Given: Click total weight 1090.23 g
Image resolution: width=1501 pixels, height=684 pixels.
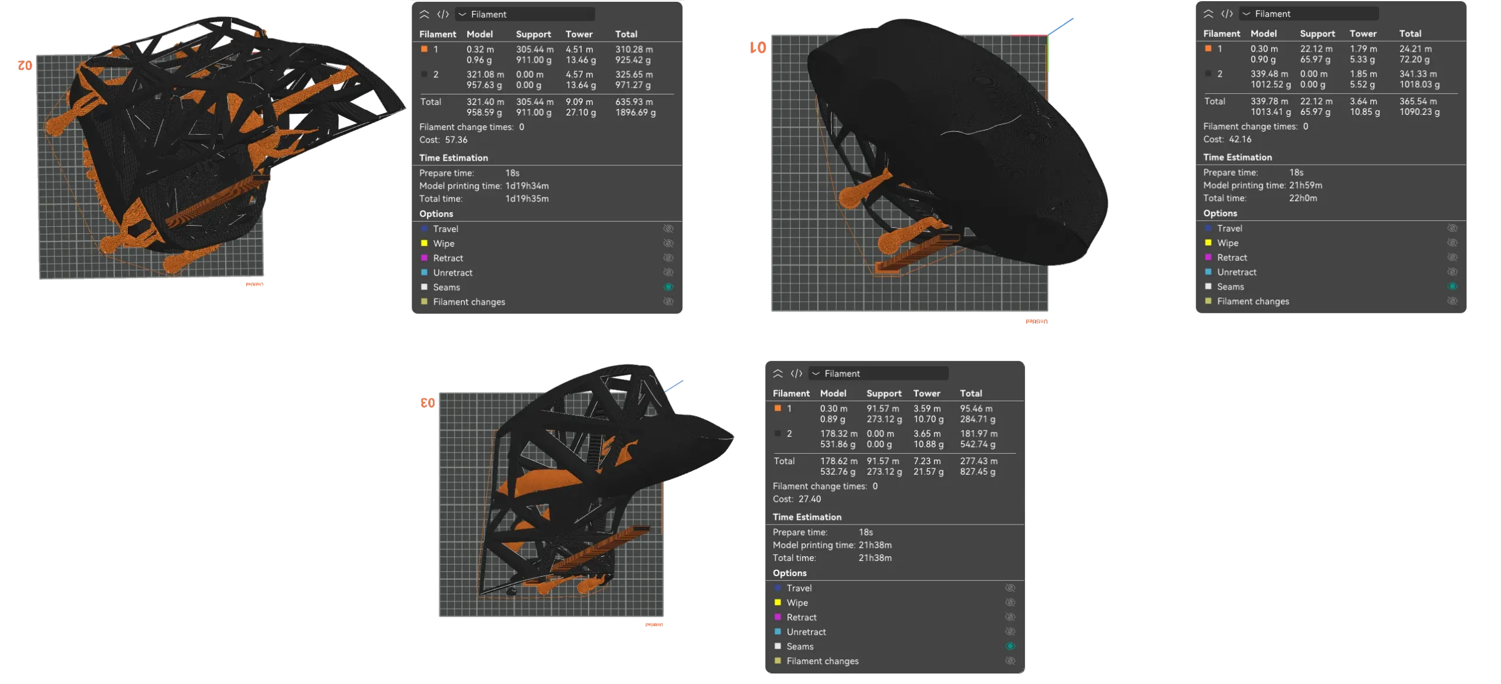Looking at the screenshot, I should [1419, 112].
